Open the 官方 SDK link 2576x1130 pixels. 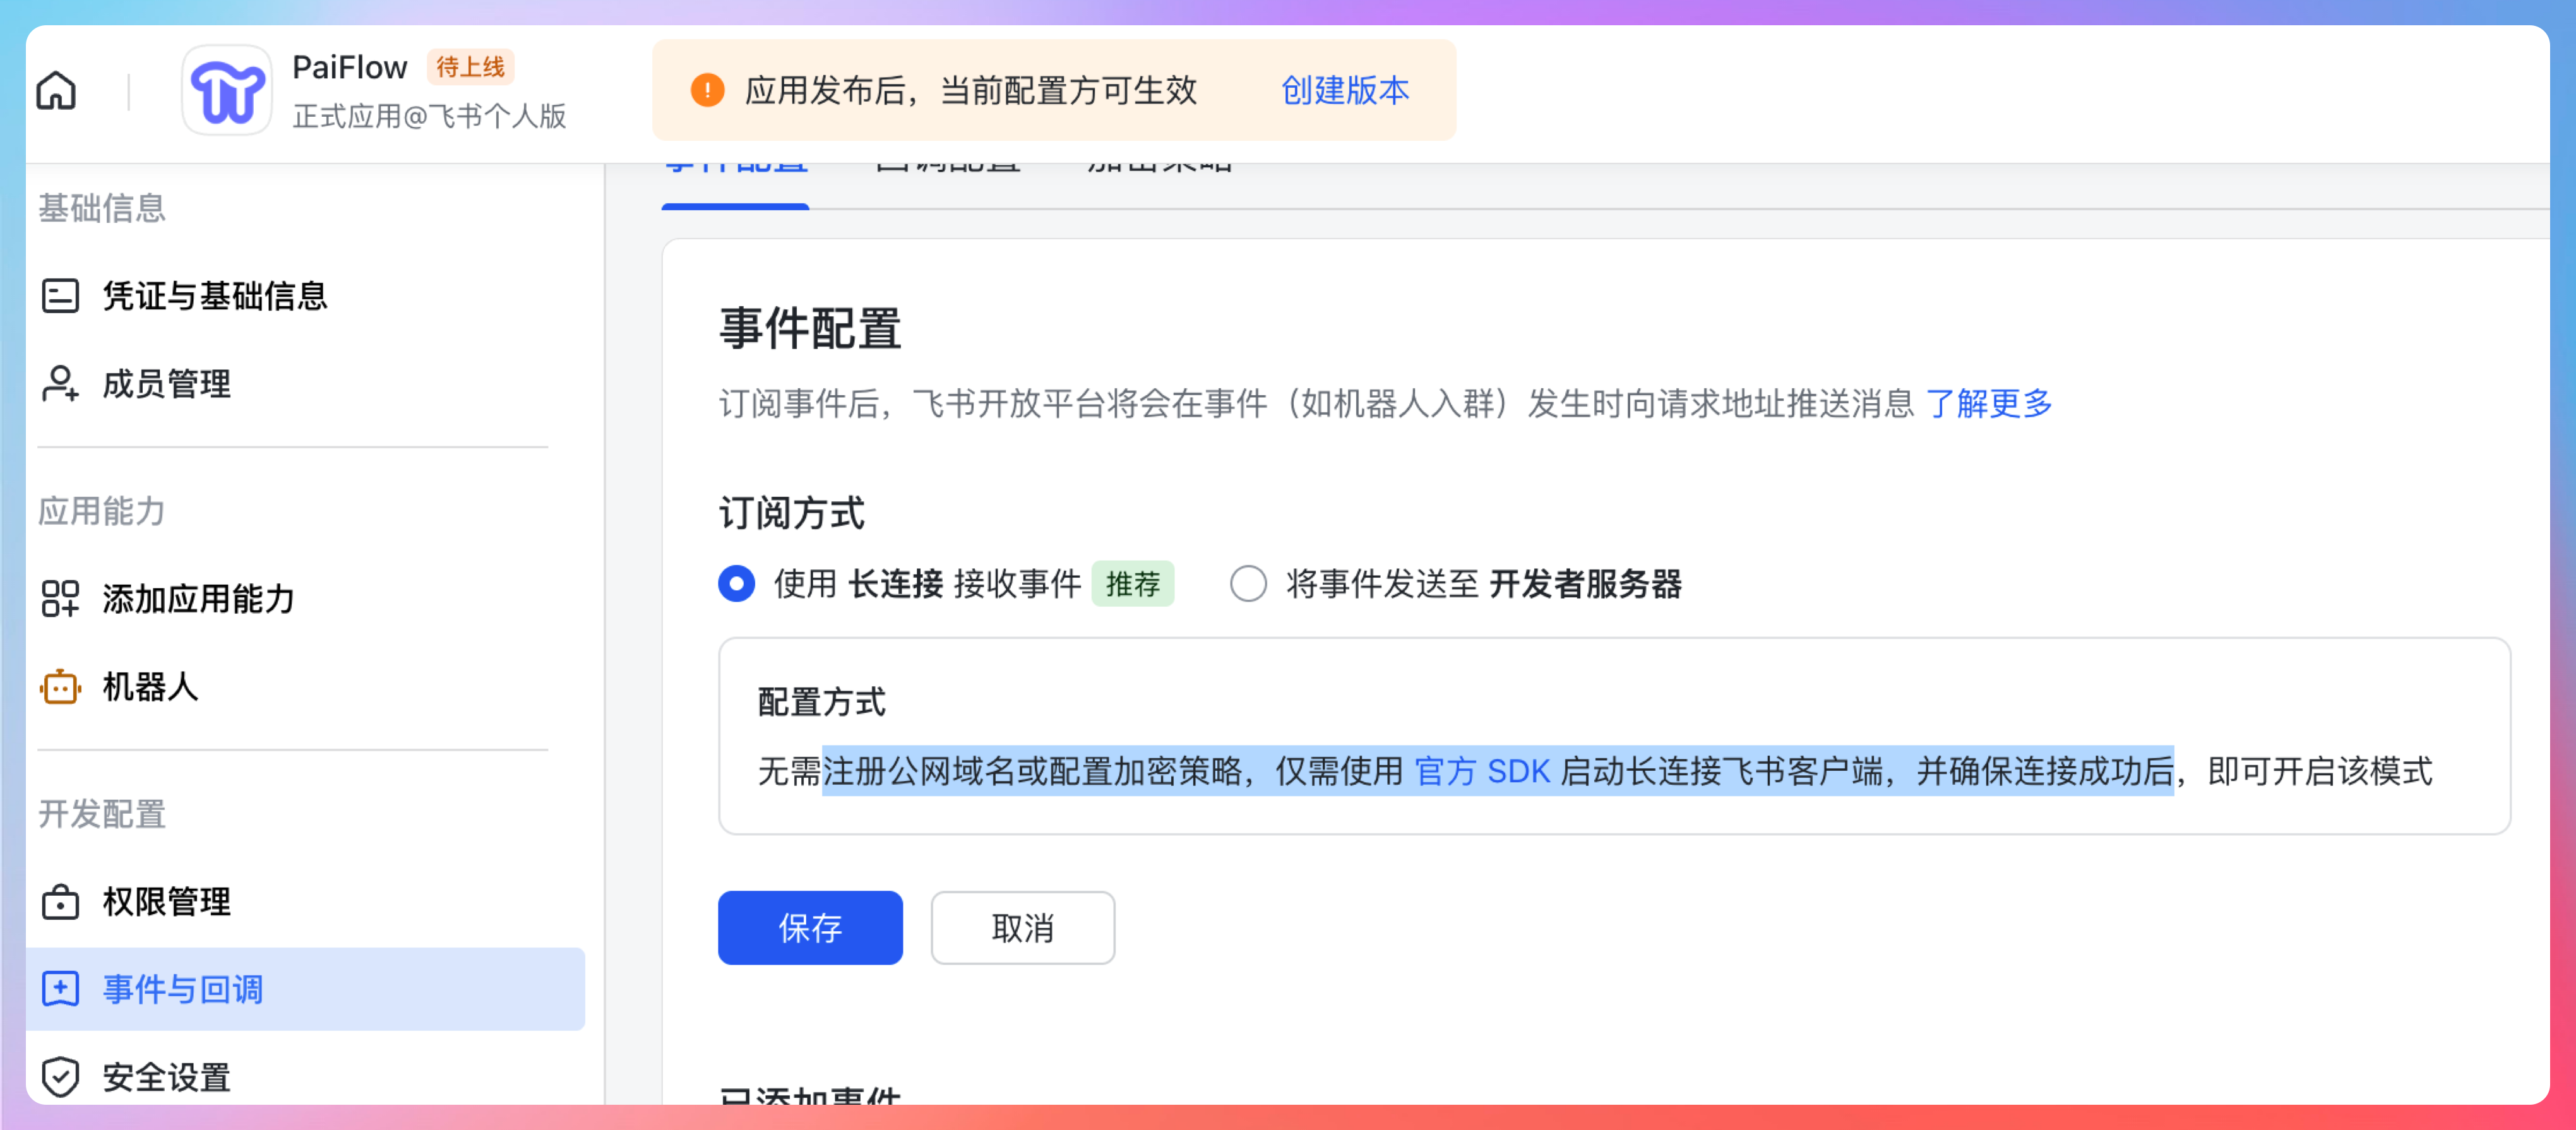[1482, 771]
